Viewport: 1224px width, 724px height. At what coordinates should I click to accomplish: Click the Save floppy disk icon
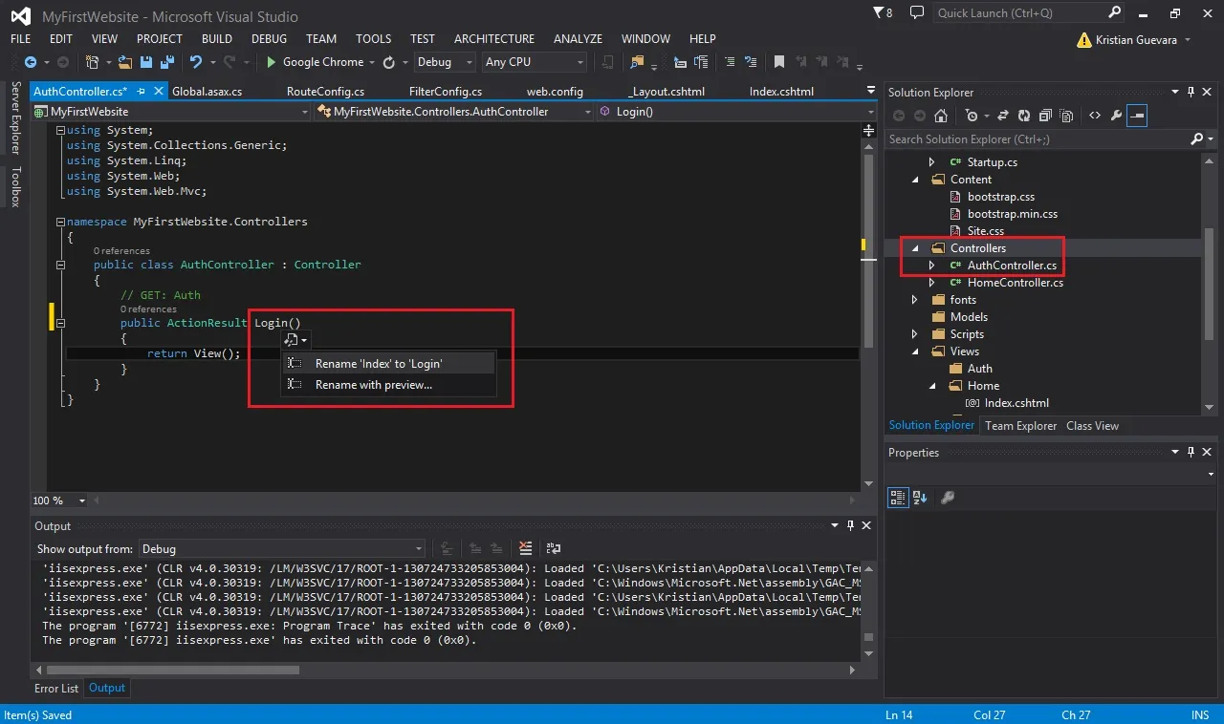tap(146, 62)
